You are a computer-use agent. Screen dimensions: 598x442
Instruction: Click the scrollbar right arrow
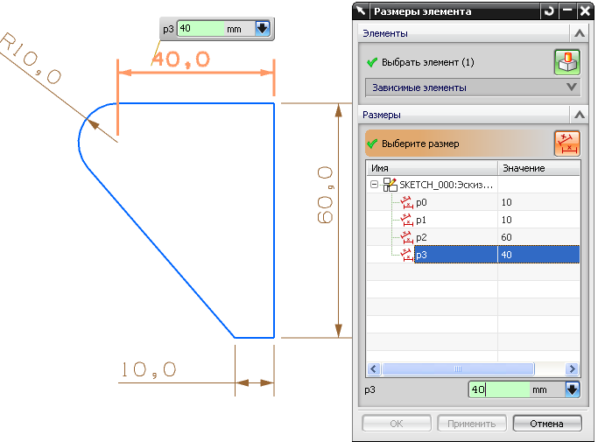572,368
